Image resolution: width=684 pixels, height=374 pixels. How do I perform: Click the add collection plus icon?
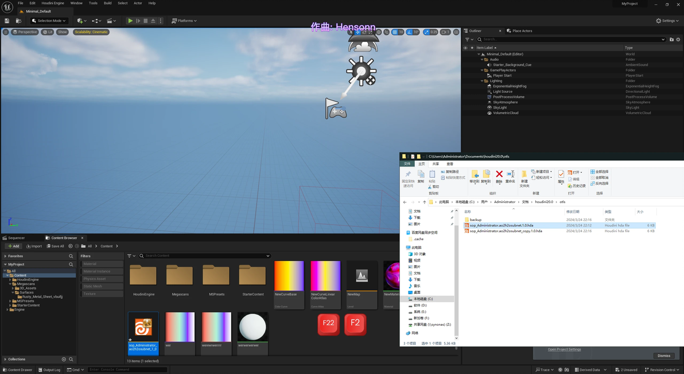(x=64, y=359)
